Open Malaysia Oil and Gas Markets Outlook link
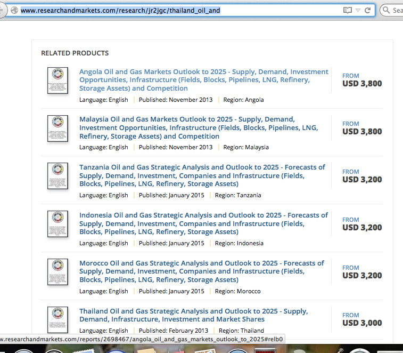This screenshot has width=403, height=353. (x=199, y=127)
